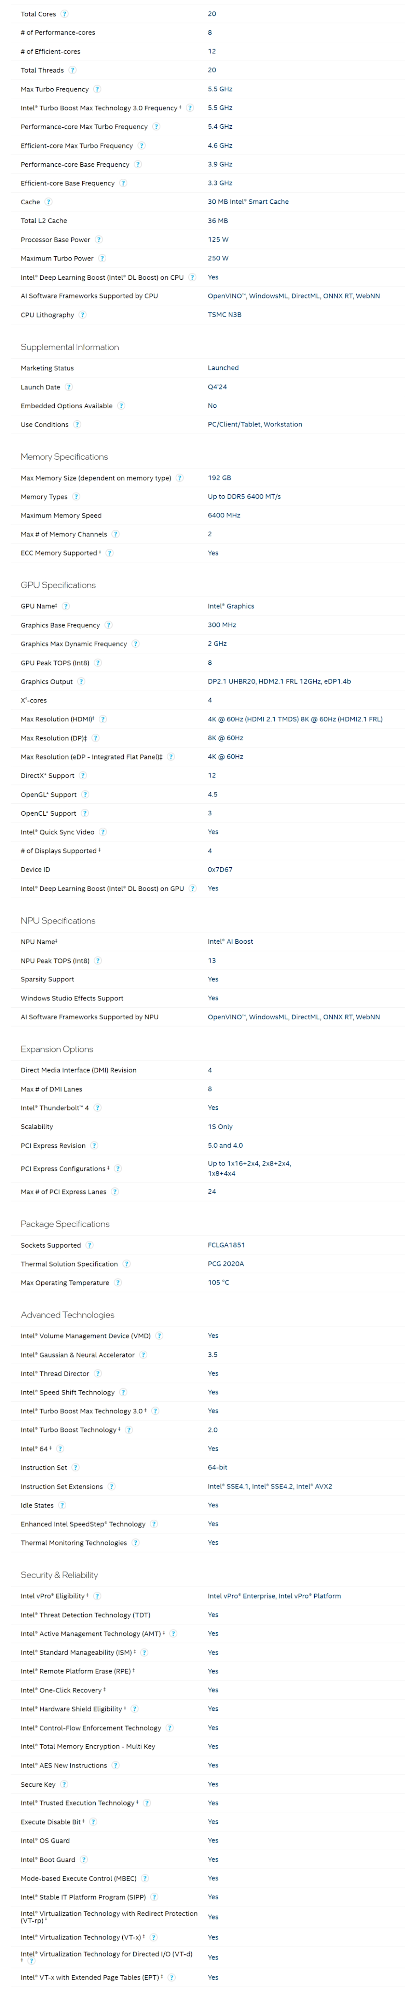Click the help icon beside CPU Lithography
Image resolution: width=410 pixels, height=1989 pixels.
tap(82, 315)
